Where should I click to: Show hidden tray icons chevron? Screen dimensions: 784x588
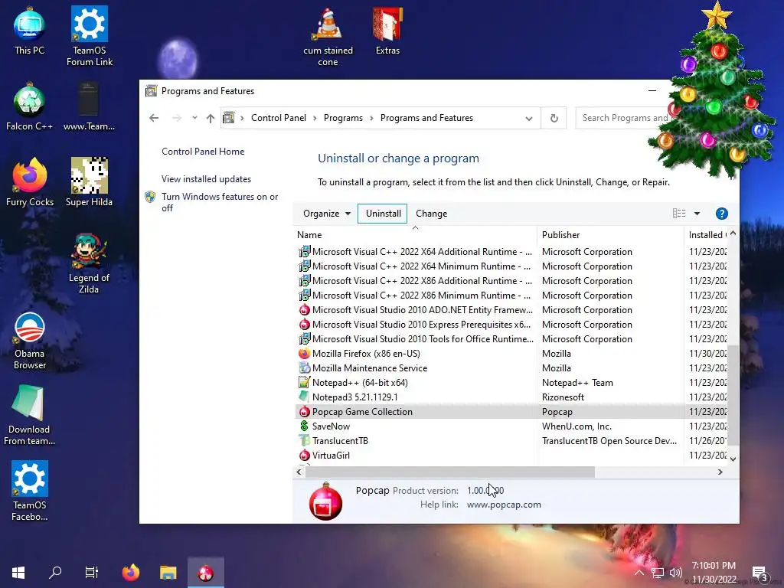click(x=639, y=573)
